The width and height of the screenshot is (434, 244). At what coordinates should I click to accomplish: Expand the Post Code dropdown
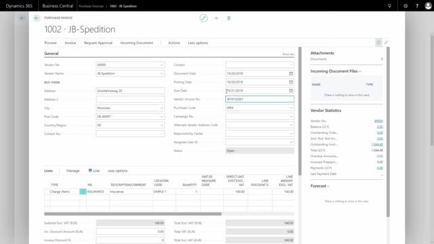[161, 117]
